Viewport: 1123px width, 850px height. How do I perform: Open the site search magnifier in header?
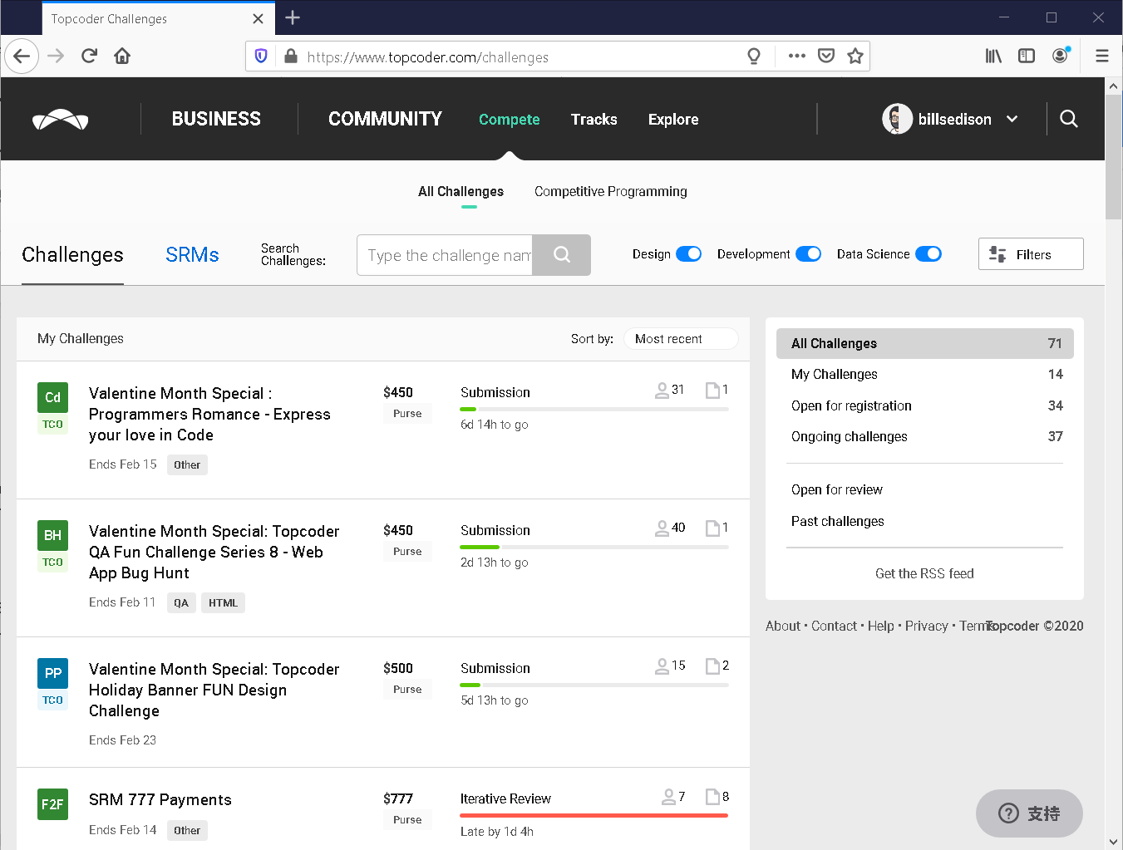[1069, 119]
